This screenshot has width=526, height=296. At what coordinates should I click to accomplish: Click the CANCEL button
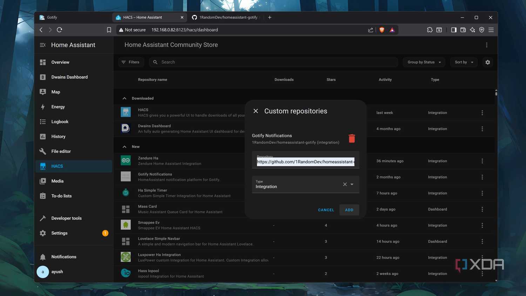[x=326, y=210]
